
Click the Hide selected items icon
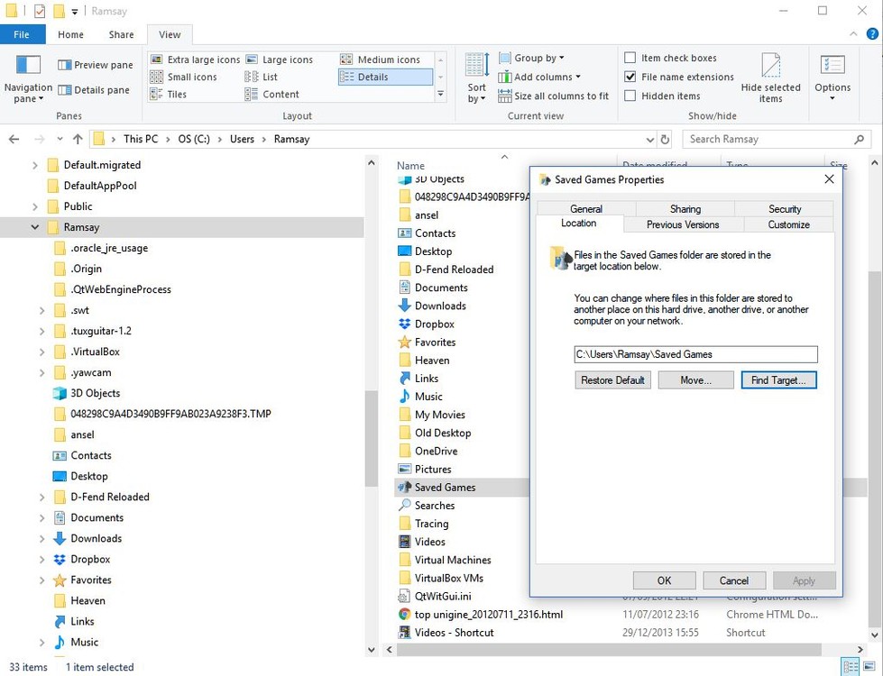[x=770, y=77]
